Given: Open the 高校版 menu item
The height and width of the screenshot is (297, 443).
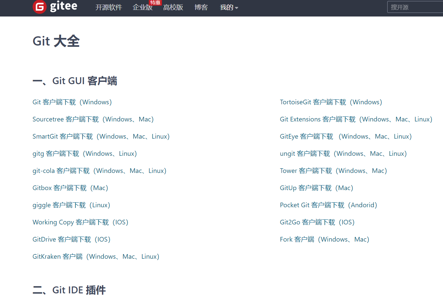Looking at the screenshot, I should click(x=173, y=7).
